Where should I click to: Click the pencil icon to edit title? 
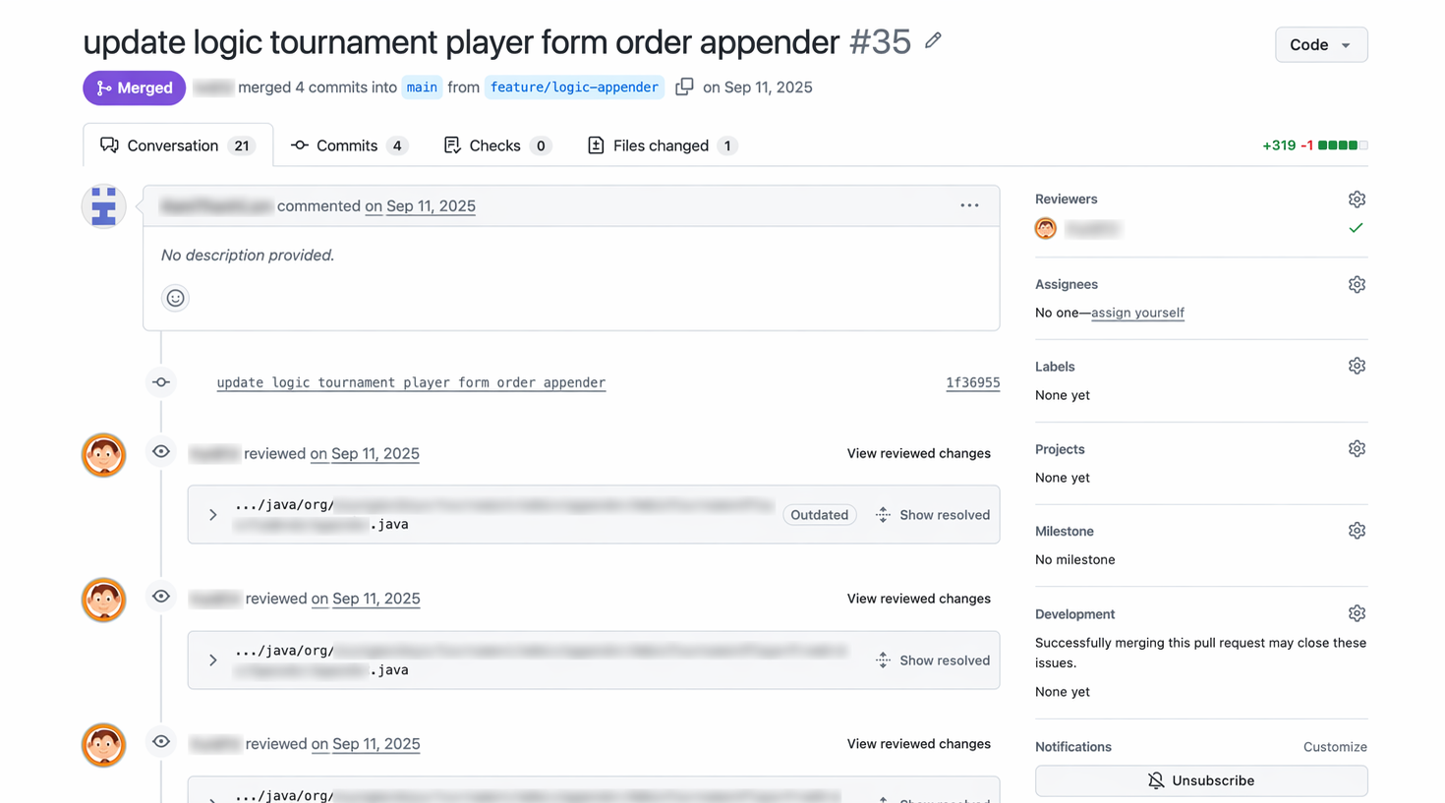[933, 41]
